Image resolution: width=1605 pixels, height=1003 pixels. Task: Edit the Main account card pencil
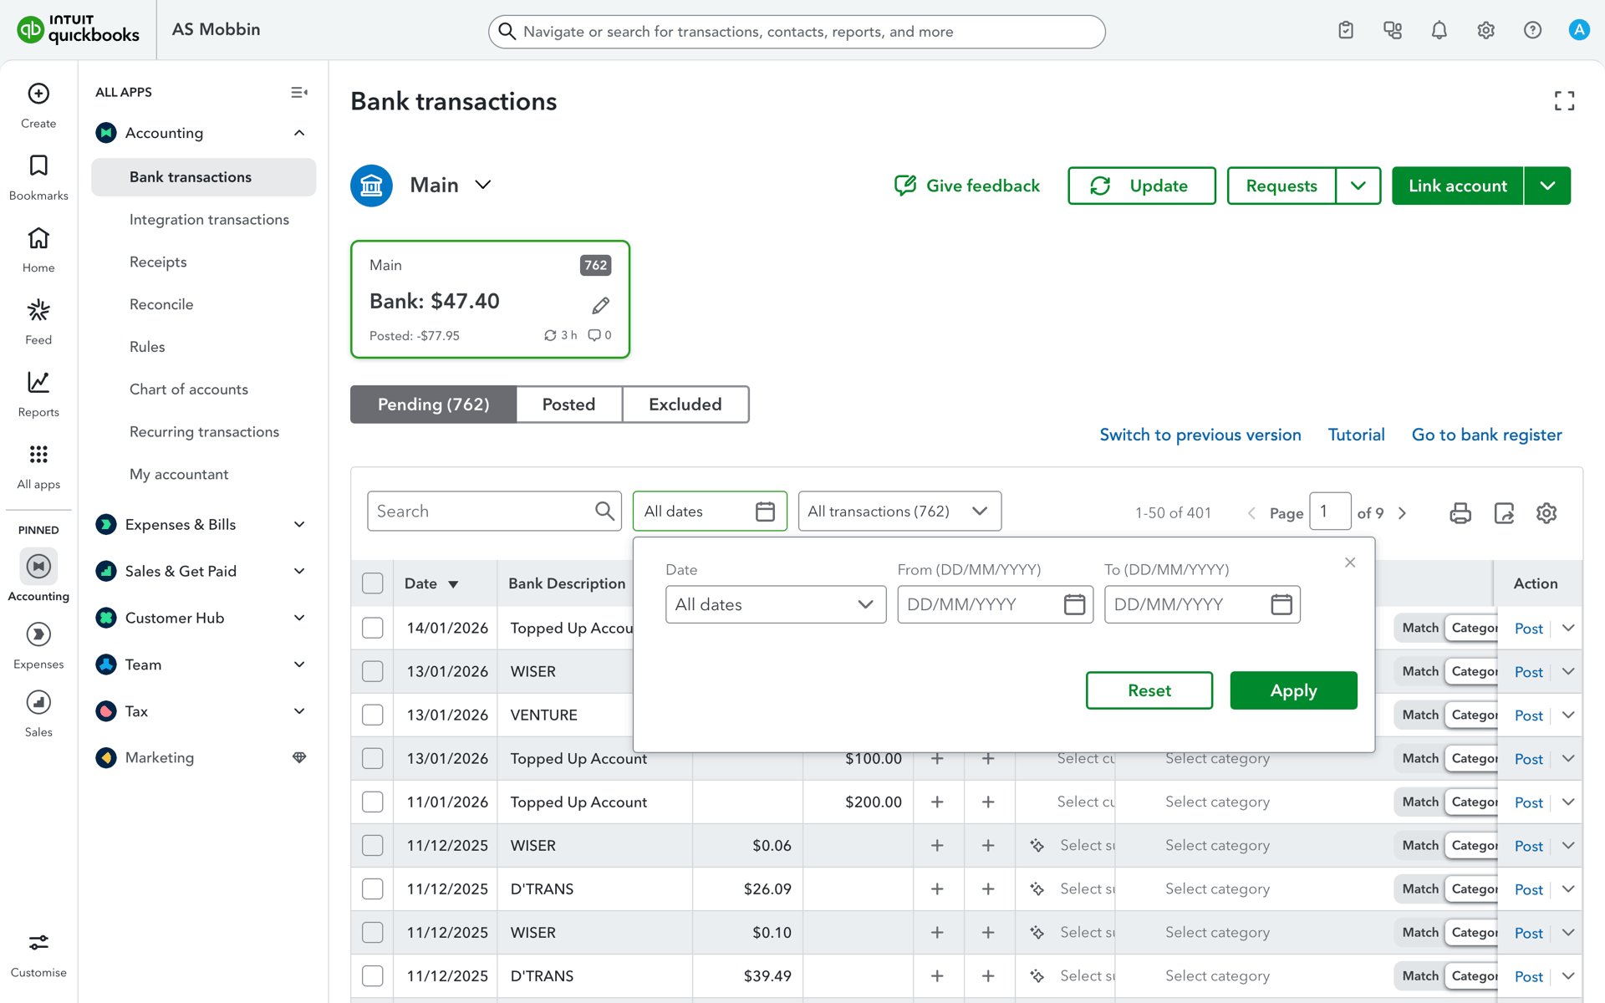[x=600, y=306]
